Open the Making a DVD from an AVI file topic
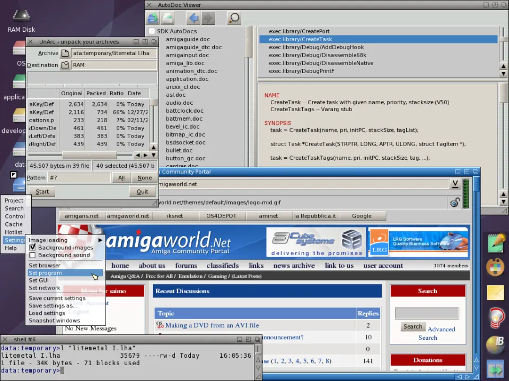The image size is (509, 381). tap(212, 325)
